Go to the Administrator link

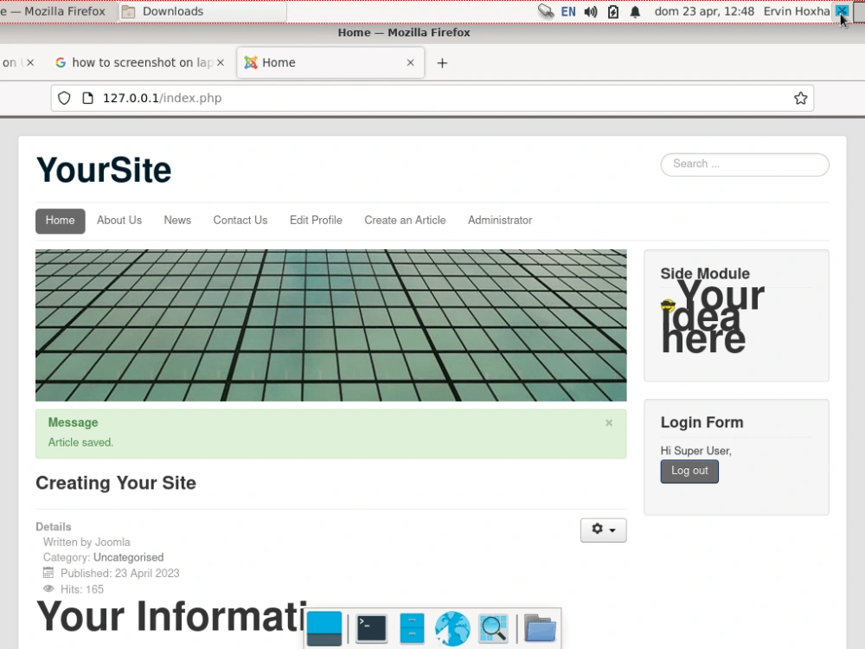(500, 220)
